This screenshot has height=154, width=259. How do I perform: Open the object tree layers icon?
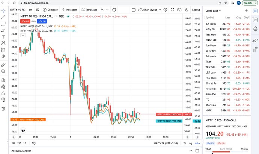[x=255, y=29]
